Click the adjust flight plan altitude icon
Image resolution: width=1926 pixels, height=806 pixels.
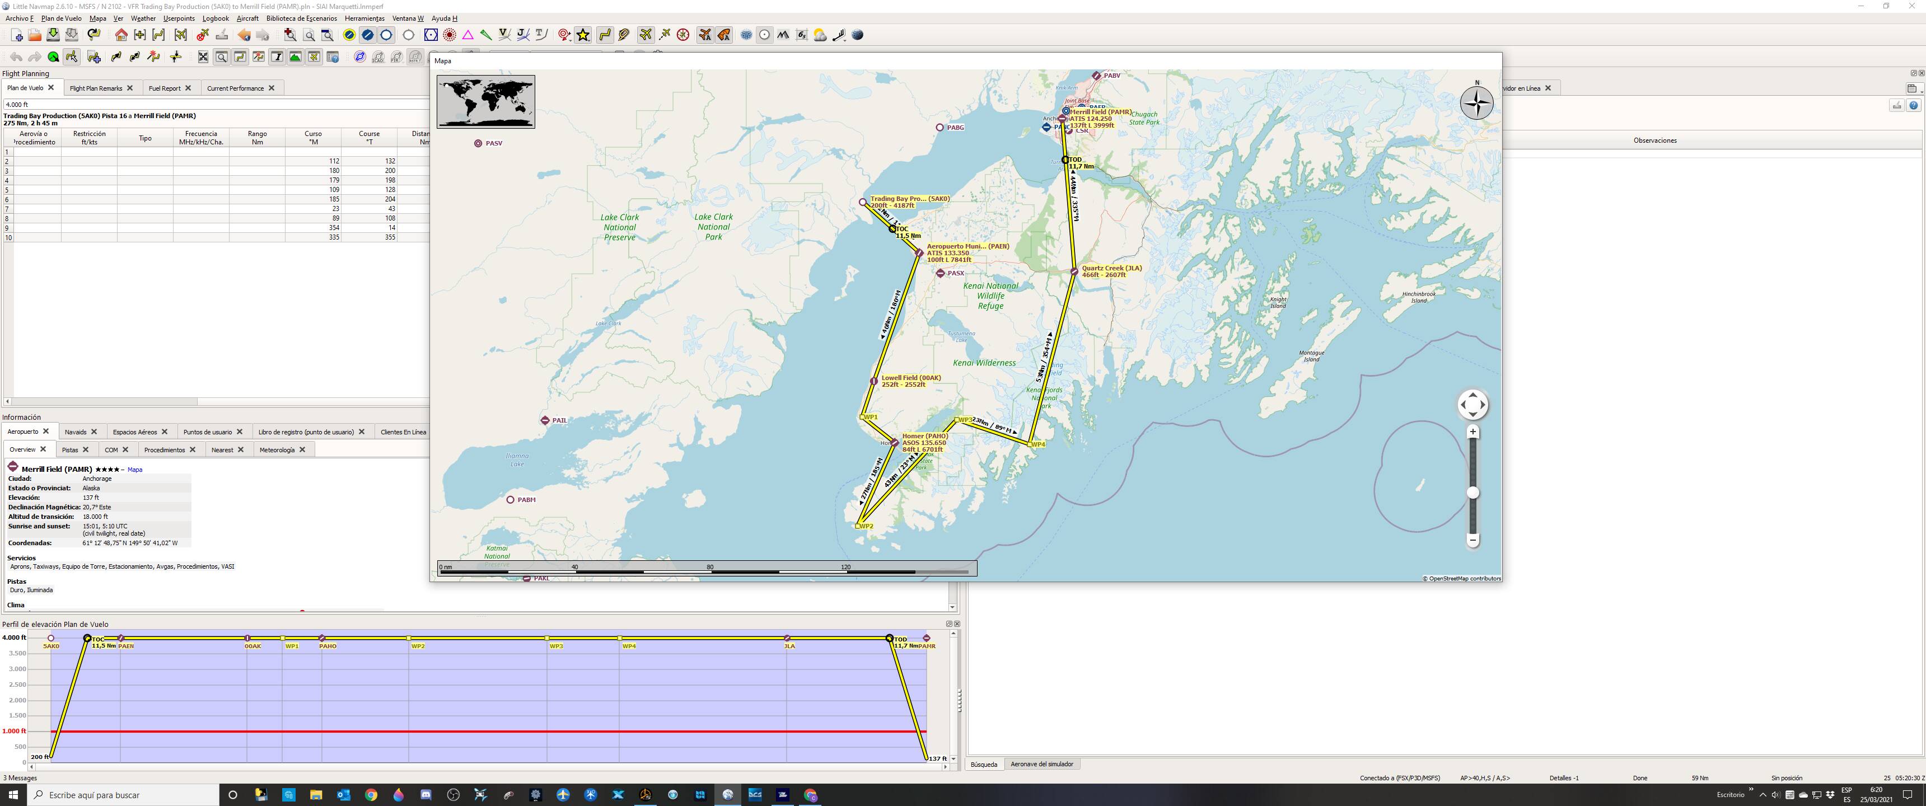click(176, 58)
